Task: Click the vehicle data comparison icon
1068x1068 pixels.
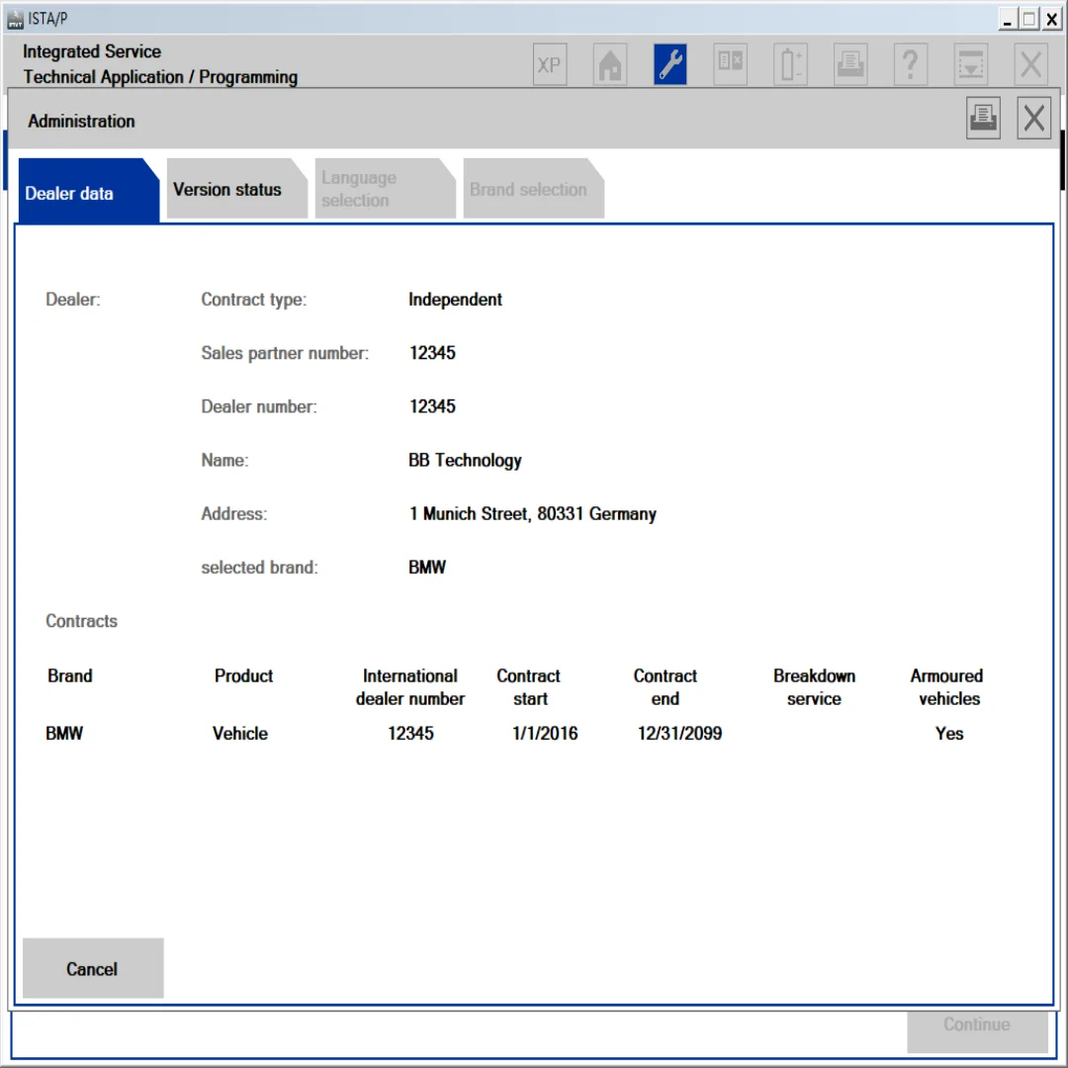Action: click(730, 64)
